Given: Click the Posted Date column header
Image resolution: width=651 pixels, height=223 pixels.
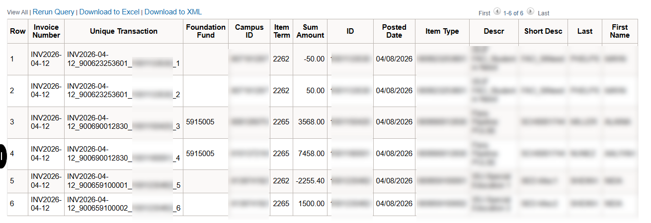Looking at the screenshot, I should pyautogui.click(x=394, y=31).
